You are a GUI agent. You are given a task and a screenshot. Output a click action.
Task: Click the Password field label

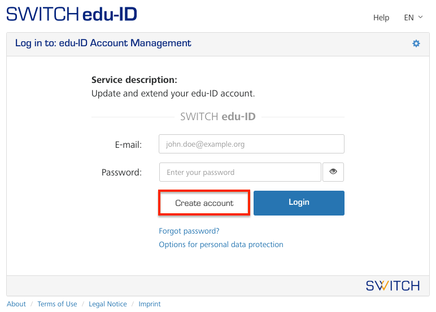(121, 173)
